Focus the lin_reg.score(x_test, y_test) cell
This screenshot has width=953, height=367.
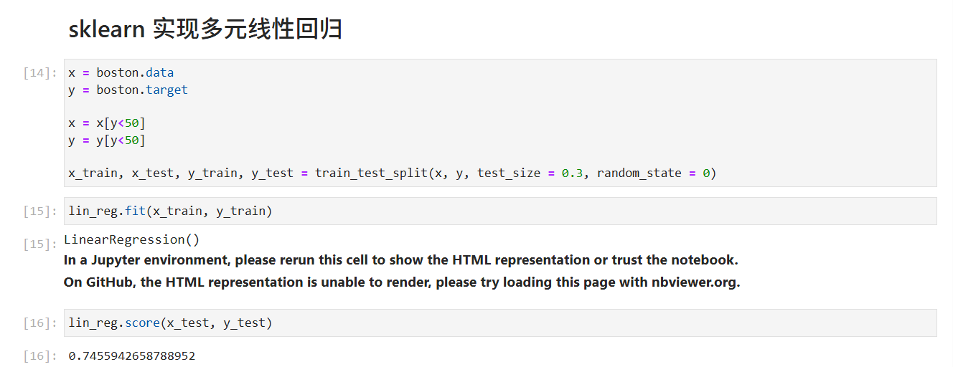500,323
